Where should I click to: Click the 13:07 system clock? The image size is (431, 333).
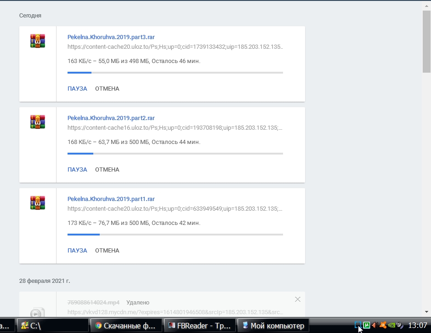(x=418, y=326)
